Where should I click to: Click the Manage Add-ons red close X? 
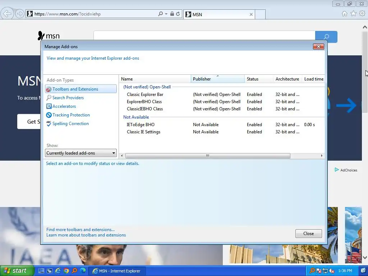coord(318,46)
